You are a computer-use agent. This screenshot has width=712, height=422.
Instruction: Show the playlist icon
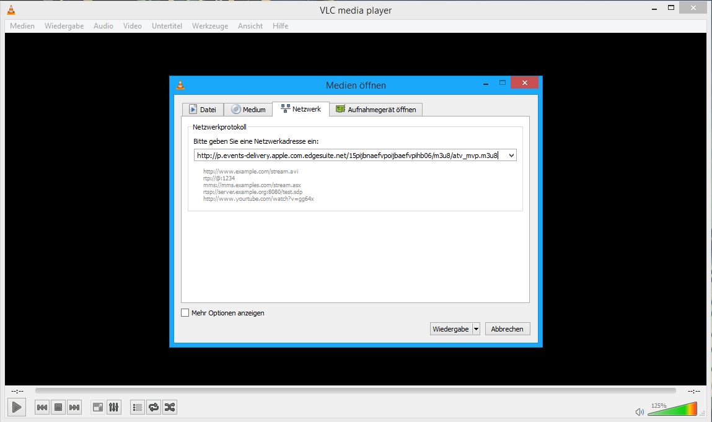(138, 408)
